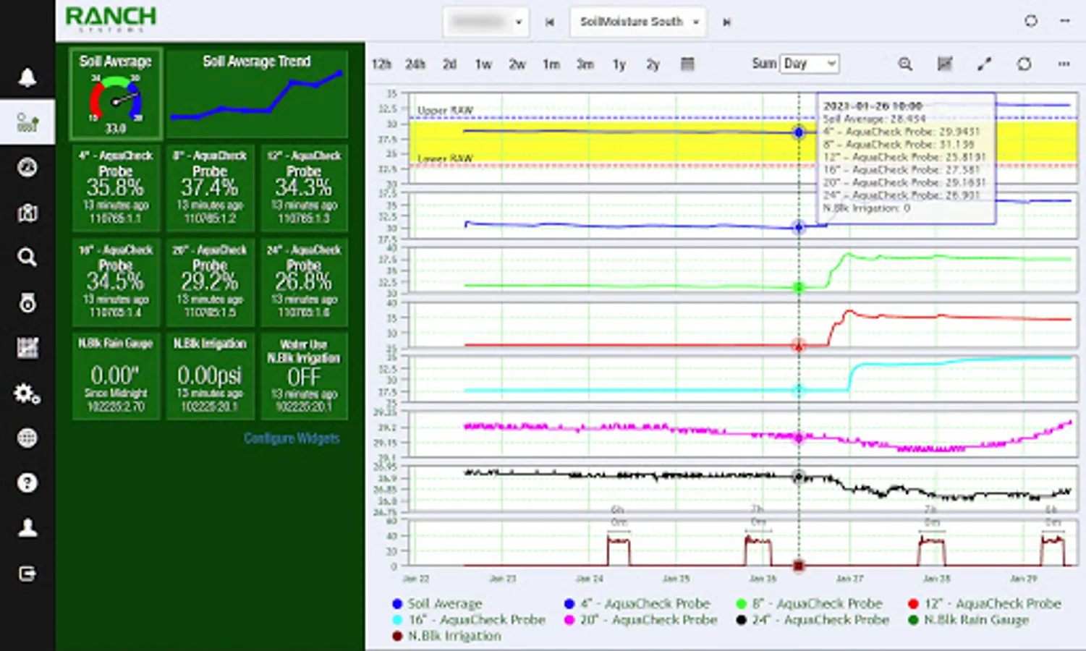The width and height of the screenshot is (1086, 651).
Task: Open the help question mark icon
Action: [27, 482]
